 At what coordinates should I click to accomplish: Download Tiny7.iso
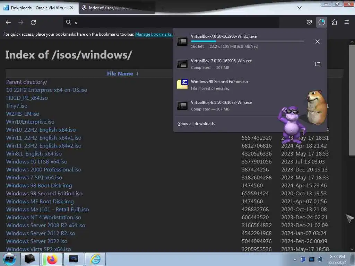(17, 106)
